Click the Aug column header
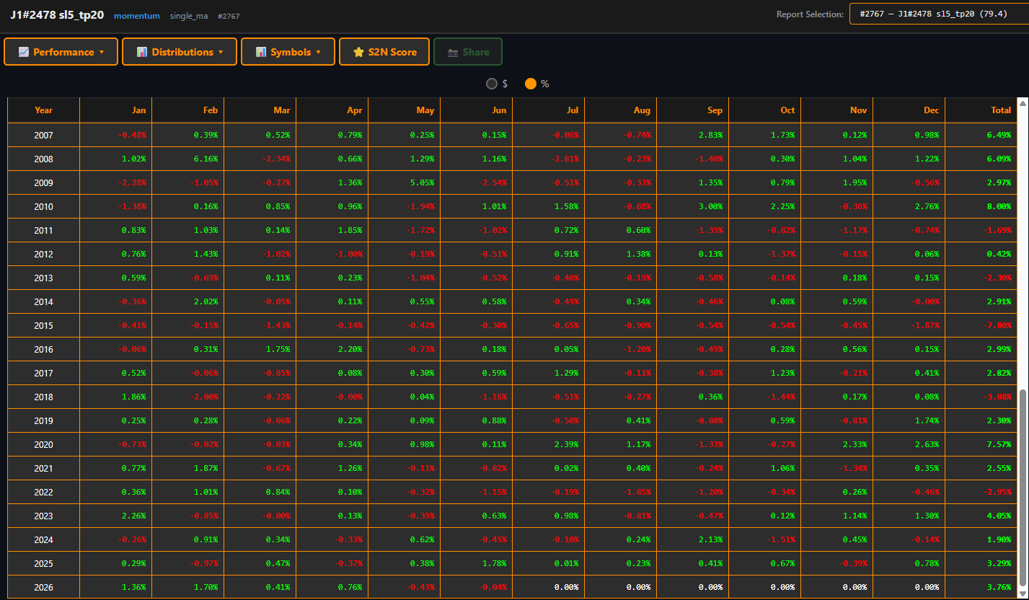This screenshot has height=600, width=1029. point(621,110)
